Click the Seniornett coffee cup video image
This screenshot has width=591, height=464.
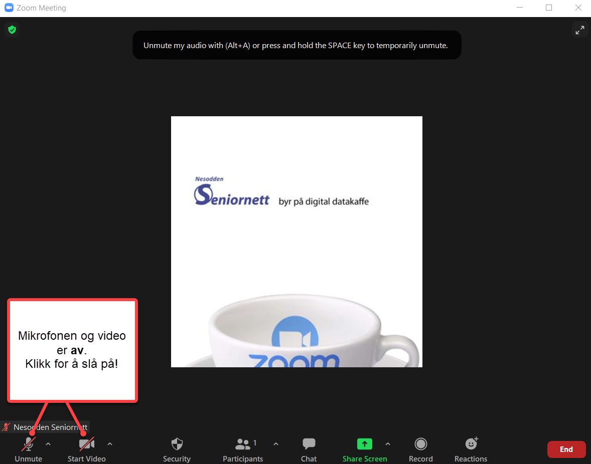[x=297, y=242]
